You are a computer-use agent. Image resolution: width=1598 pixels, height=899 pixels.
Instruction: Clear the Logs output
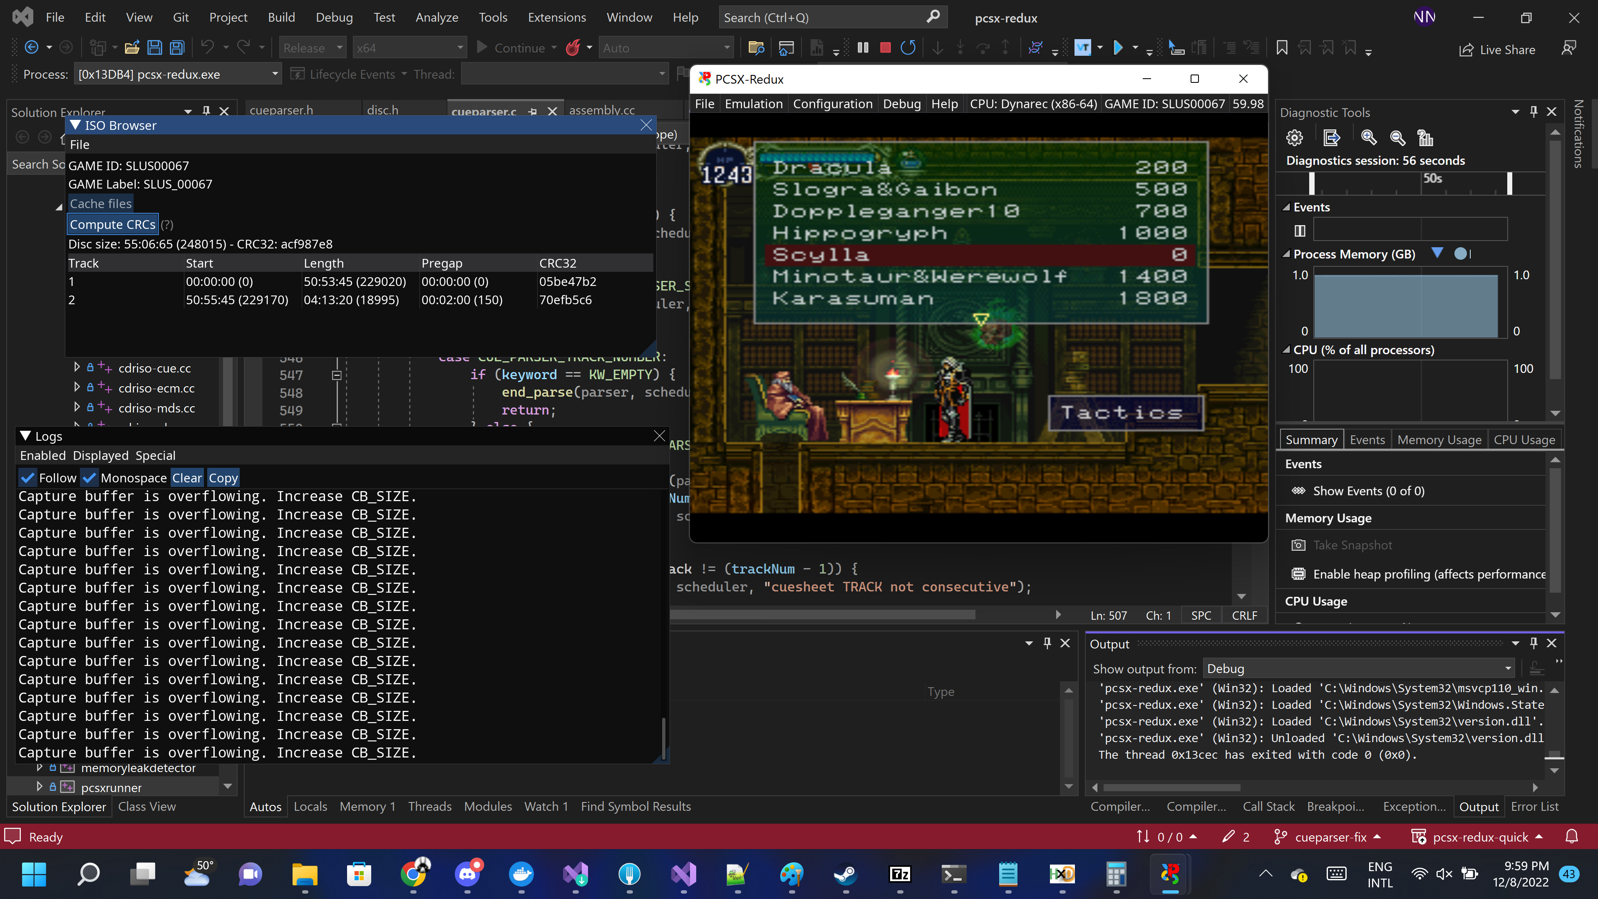[187, 478]
